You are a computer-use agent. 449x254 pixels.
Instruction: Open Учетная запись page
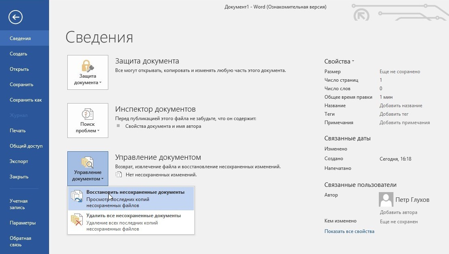[x=25, y=204]
